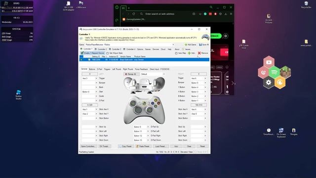The image size is (316, 178).
Task: Click the blue info icon beside Useful Tip
Action: pos(81,38)
